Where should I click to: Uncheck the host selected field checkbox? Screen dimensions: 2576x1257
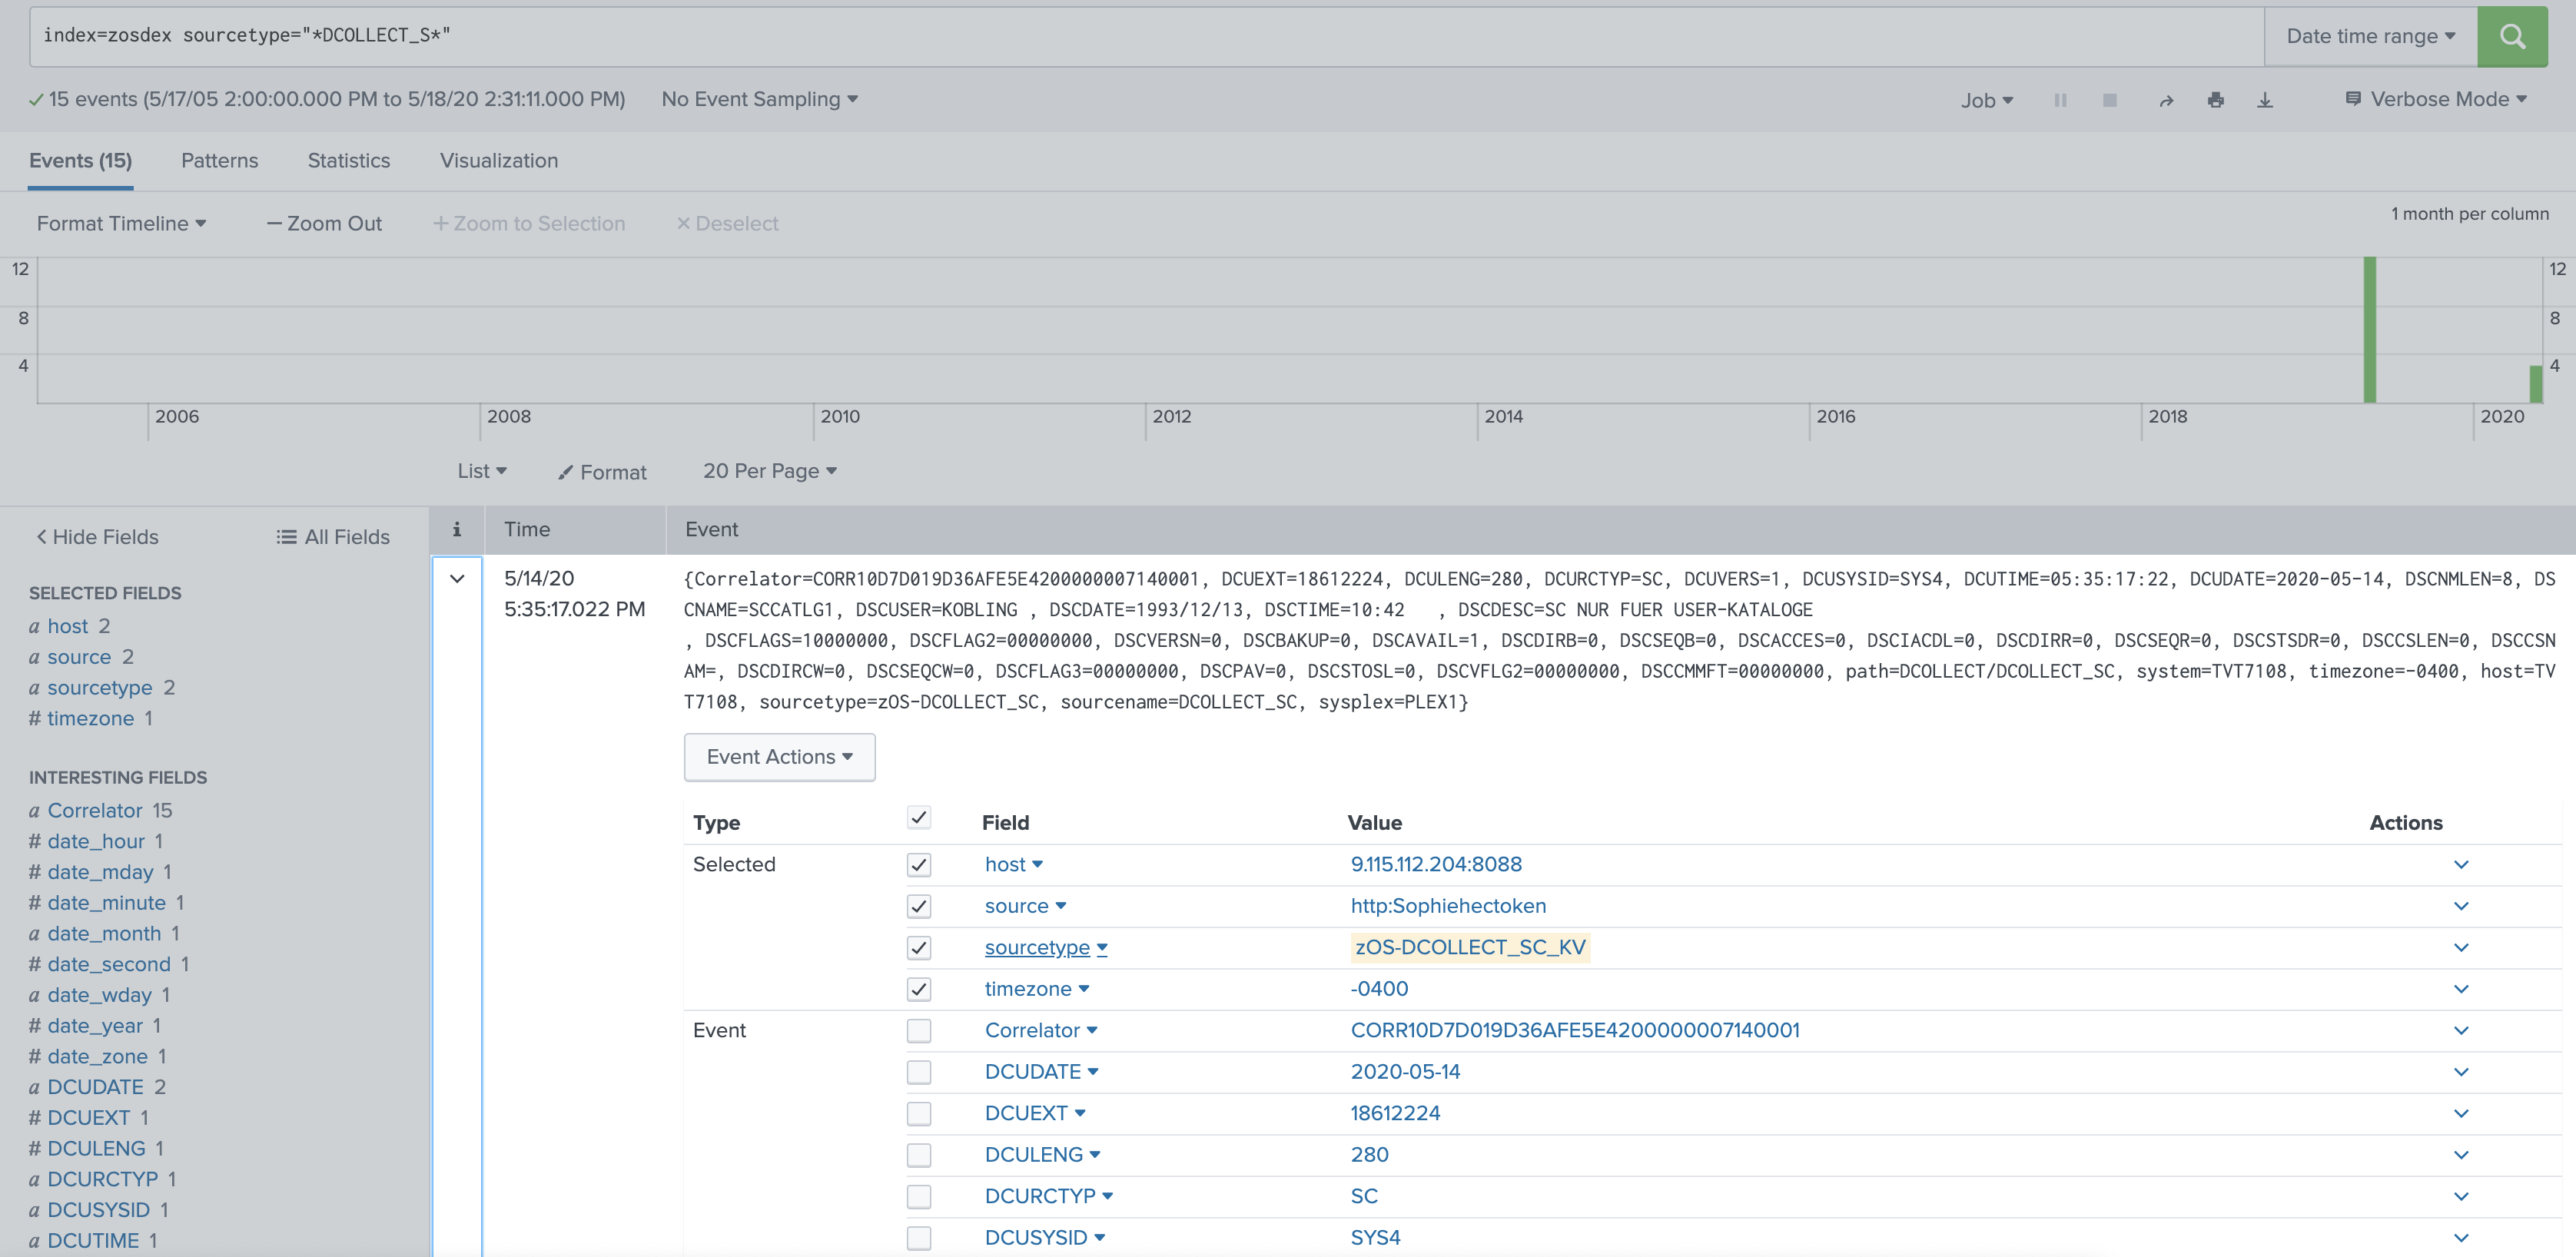918,864
